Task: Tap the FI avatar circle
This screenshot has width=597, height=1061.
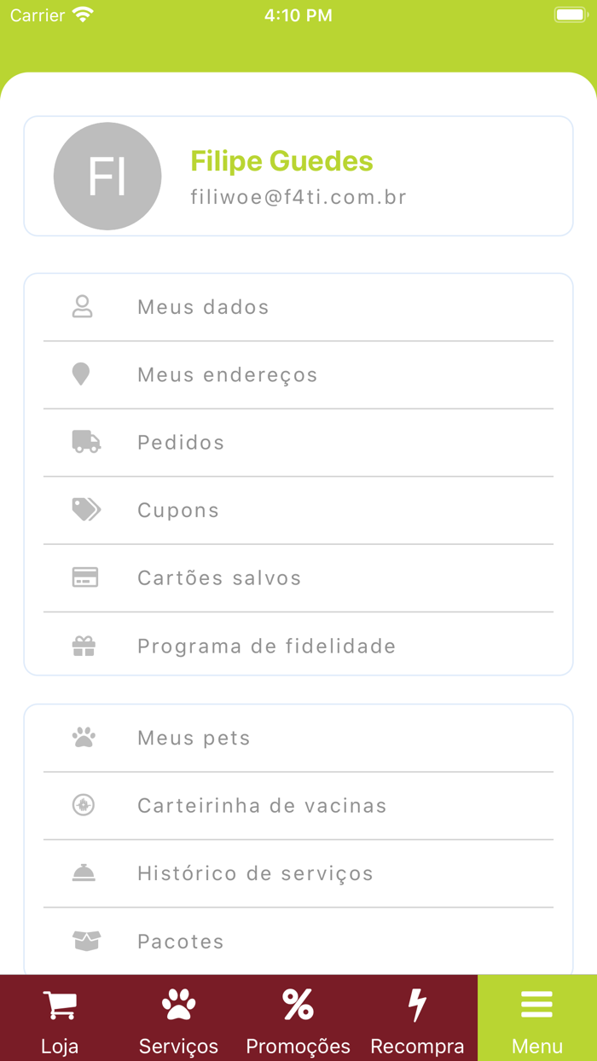Action: 107,176
